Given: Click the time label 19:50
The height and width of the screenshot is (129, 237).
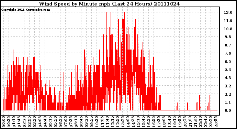Looking at the screenshot, I should [x=180, y=122].
